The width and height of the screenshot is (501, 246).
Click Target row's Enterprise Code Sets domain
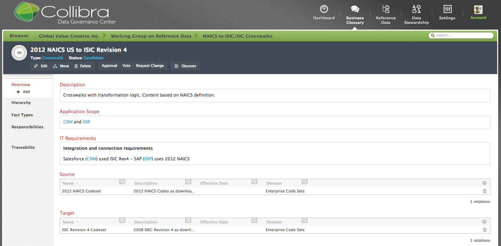pyautogui.click(x=285, y=230)
